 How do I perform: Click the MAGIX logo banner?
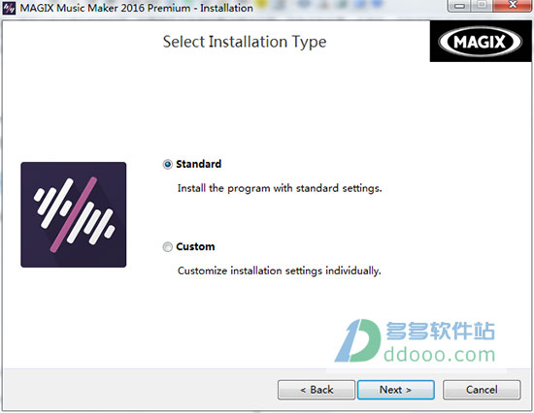coord(481,41)
